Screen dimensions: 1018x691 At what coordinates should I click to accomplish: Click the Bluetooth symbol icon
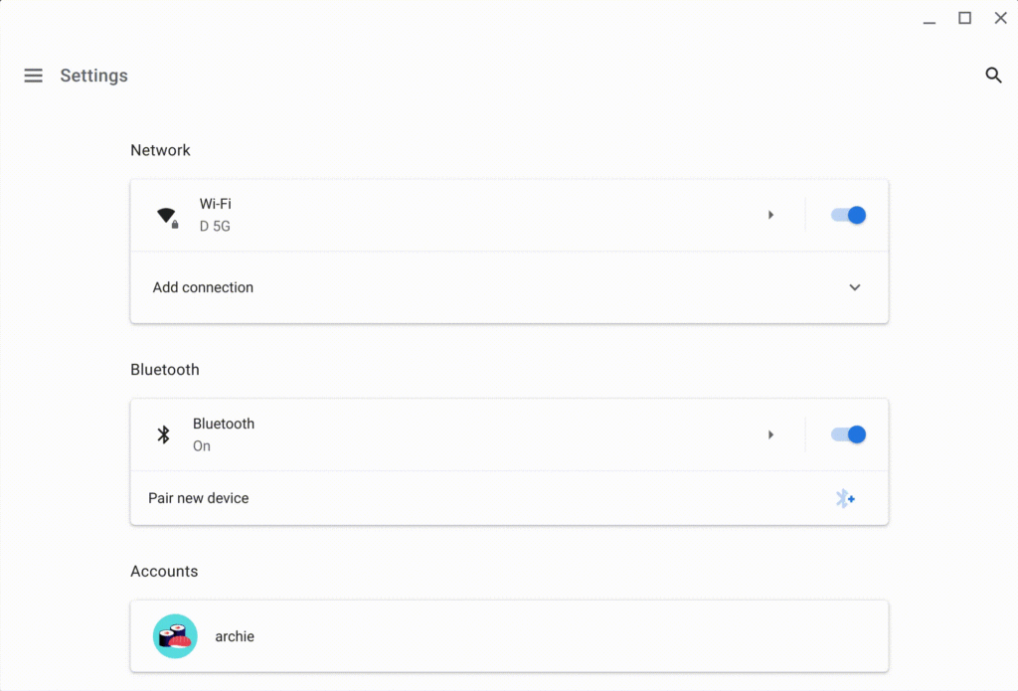tap(164, 434)
